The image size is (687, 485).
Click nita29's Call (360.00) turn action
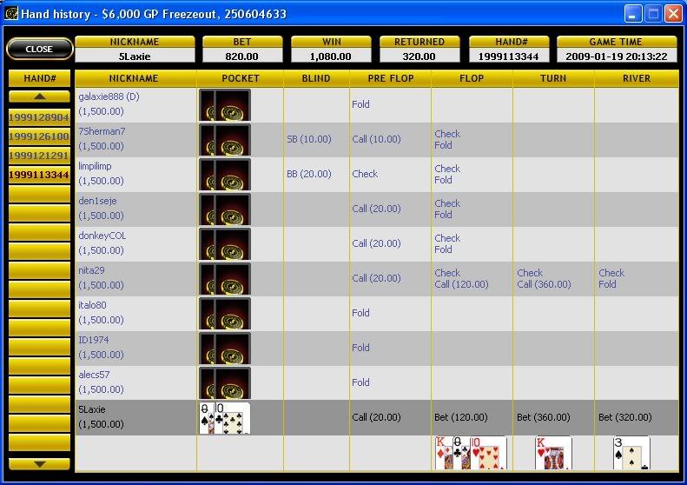(544, 284)
